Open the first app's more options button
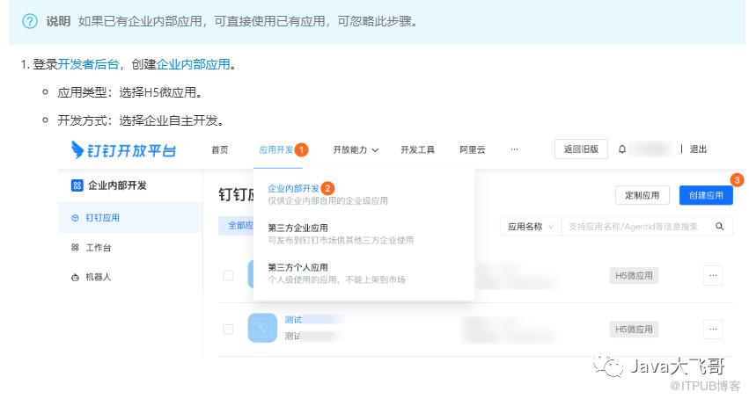The height and width of the screenshot is (399, 749). (x=713, y=275)
